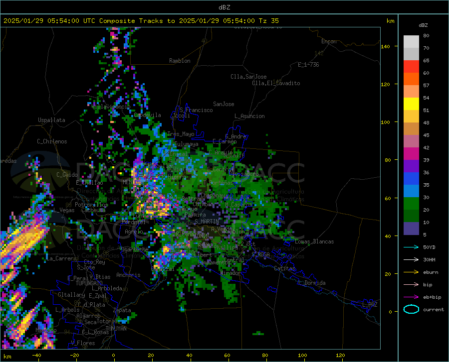The height and width of the screenshot is (362, 449).
Task: Click the Potrerillos label
Action: (91, 205)
